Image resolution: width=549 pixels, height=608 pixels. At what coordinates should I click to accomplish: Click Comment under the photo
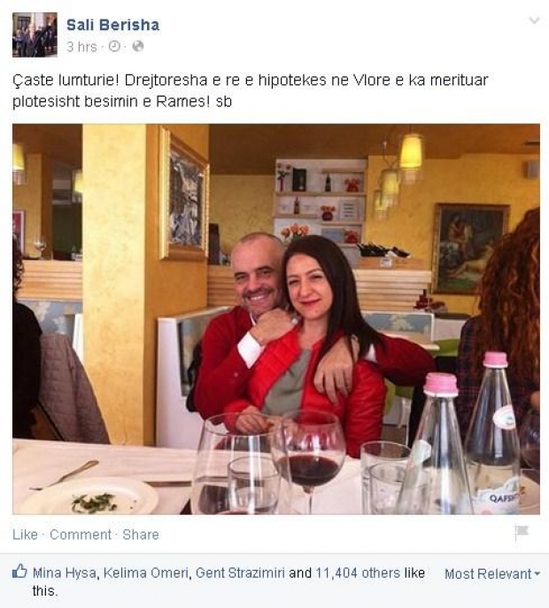[81, 534]
